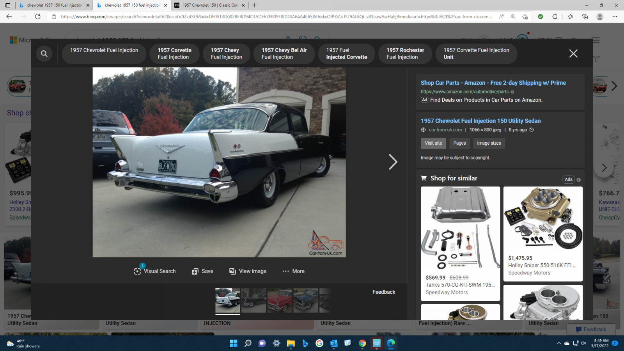The width and height of the screenshot is (624, 351).
Task: Click the browser Back arrow
Action: pyautogui.click(x=9, y=16)
